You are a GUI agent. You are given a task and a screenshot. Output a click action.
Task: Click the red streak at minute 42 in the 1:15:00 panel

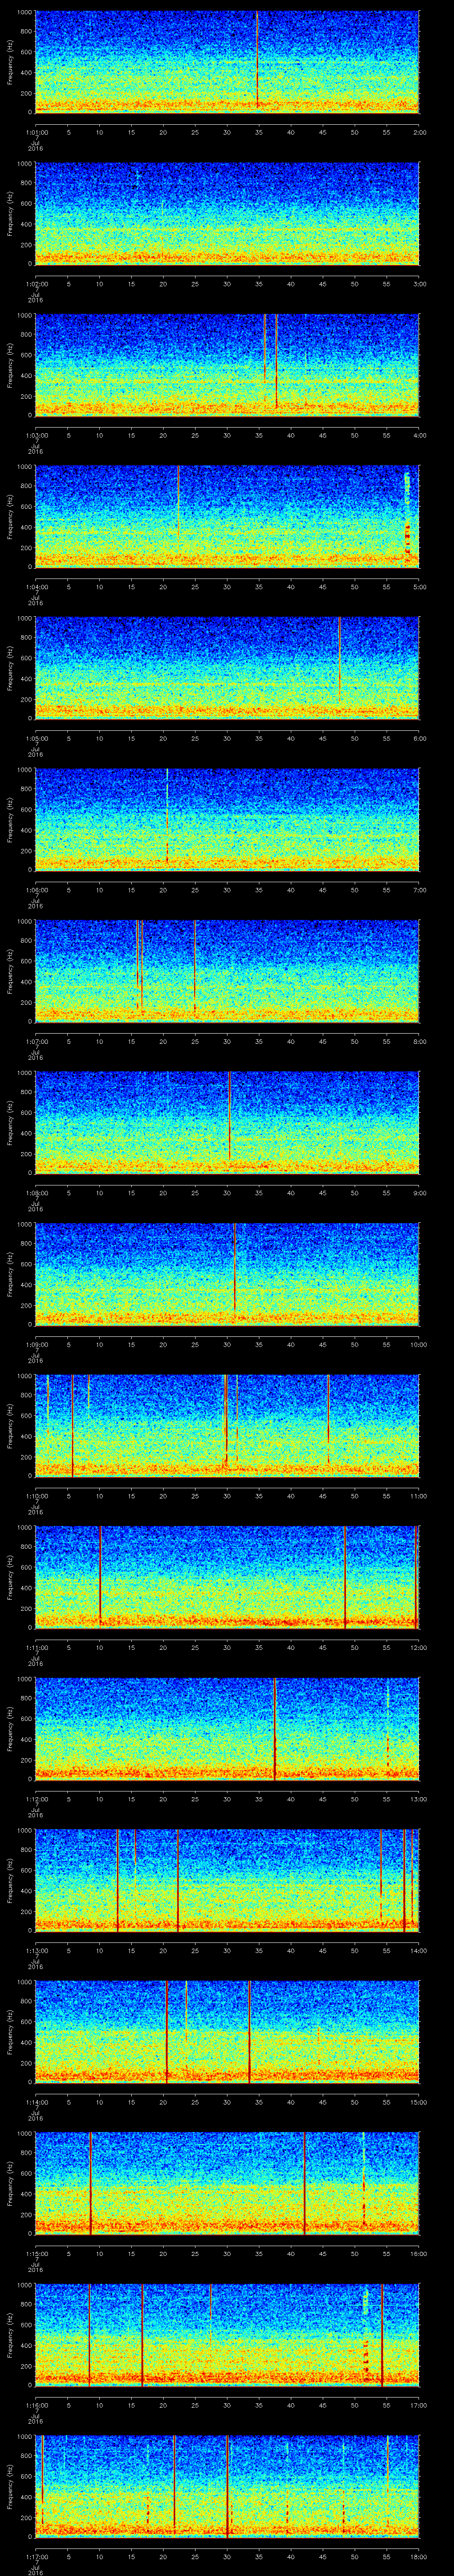coord(303,2183)
